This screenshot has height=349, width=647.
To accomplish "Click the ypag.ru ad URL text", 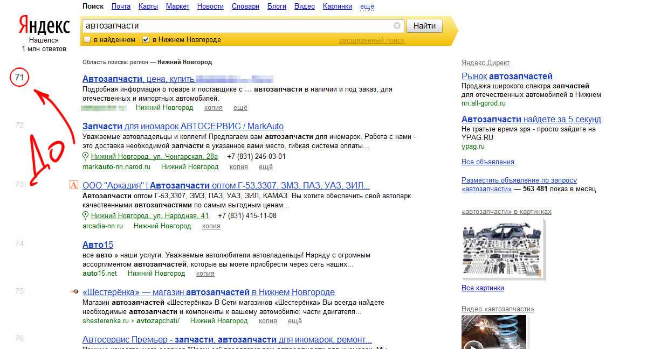I will click(473, 146).
